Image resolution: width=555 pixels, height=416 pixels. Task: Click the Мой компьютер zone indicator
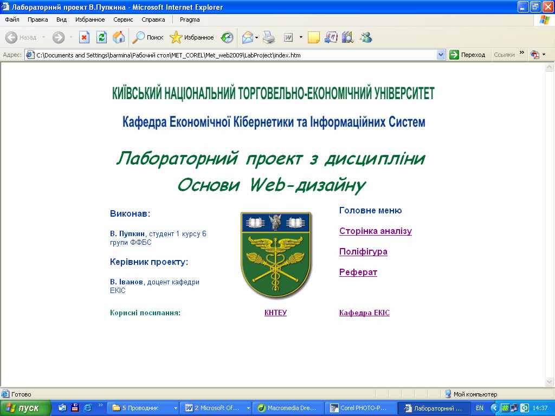(x=471, y=394)
